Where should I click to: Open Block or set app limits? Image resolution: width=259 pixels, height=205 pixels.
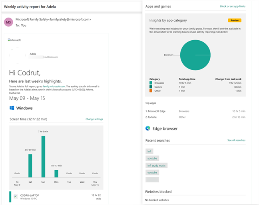233,6
